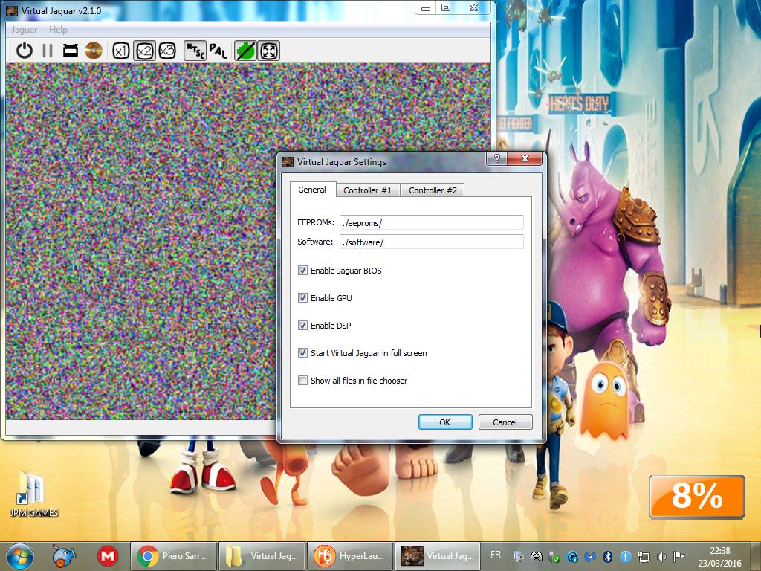The width and height of the screenshot is (761, 571).
Task: Open the Help menu
Action: point(58,30)
